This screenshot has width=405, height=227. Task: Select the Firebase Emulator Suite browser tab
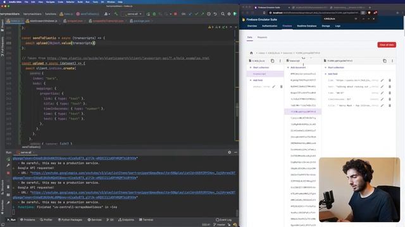point(268,8)
